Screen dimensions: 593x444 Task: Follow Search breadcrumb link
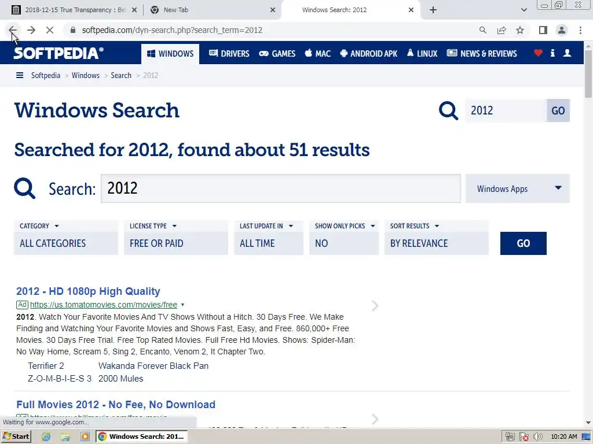click(121, 75)
